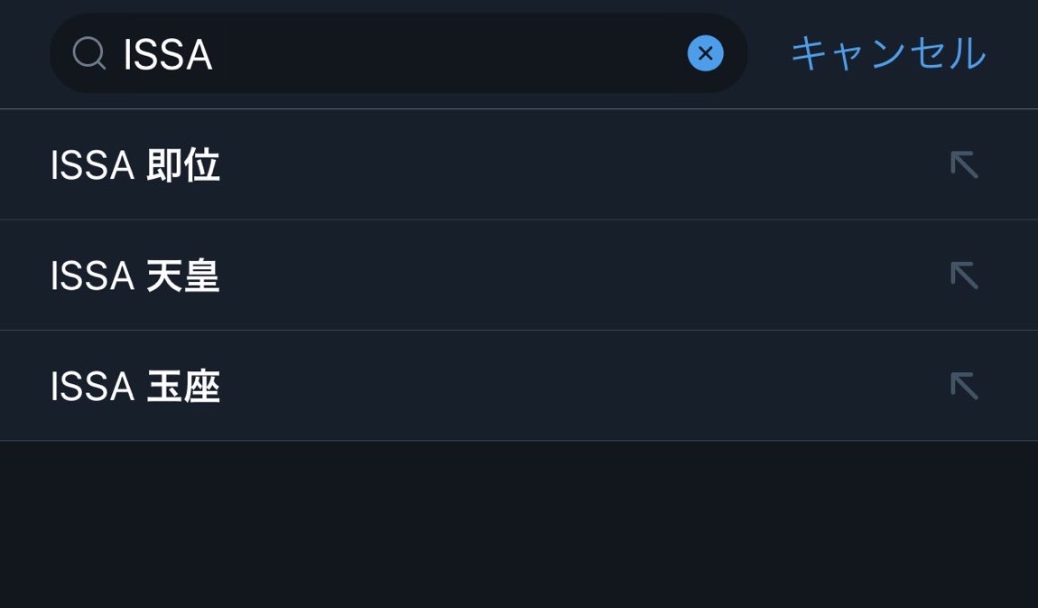This screenshot has width=1038, height=608.
Task: Select the ISSA 即位 suggestion
Action: (x=135, y=166)
